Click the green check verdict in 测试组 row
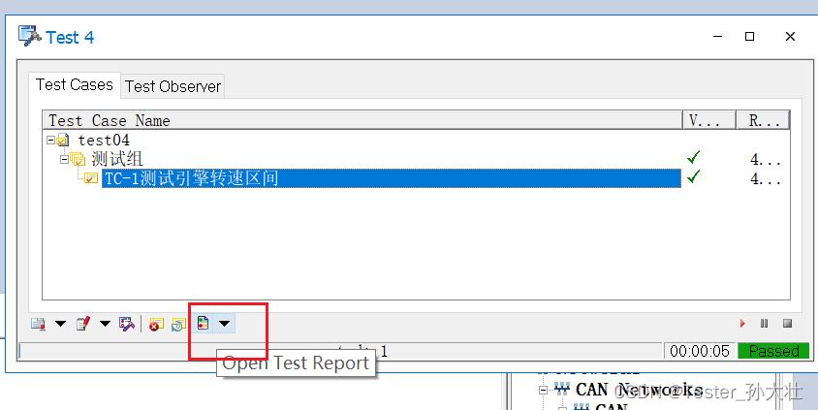 tap(693, 158)
